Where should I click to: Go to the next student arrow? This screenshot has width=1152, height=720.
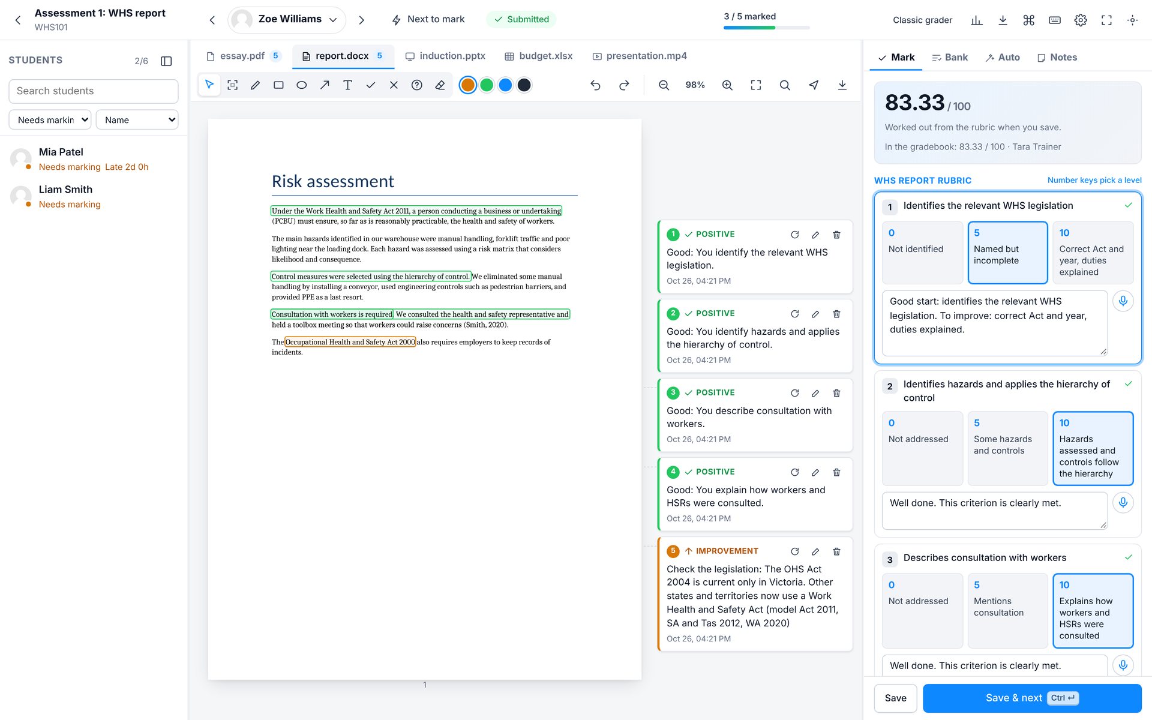click(361, 20)
